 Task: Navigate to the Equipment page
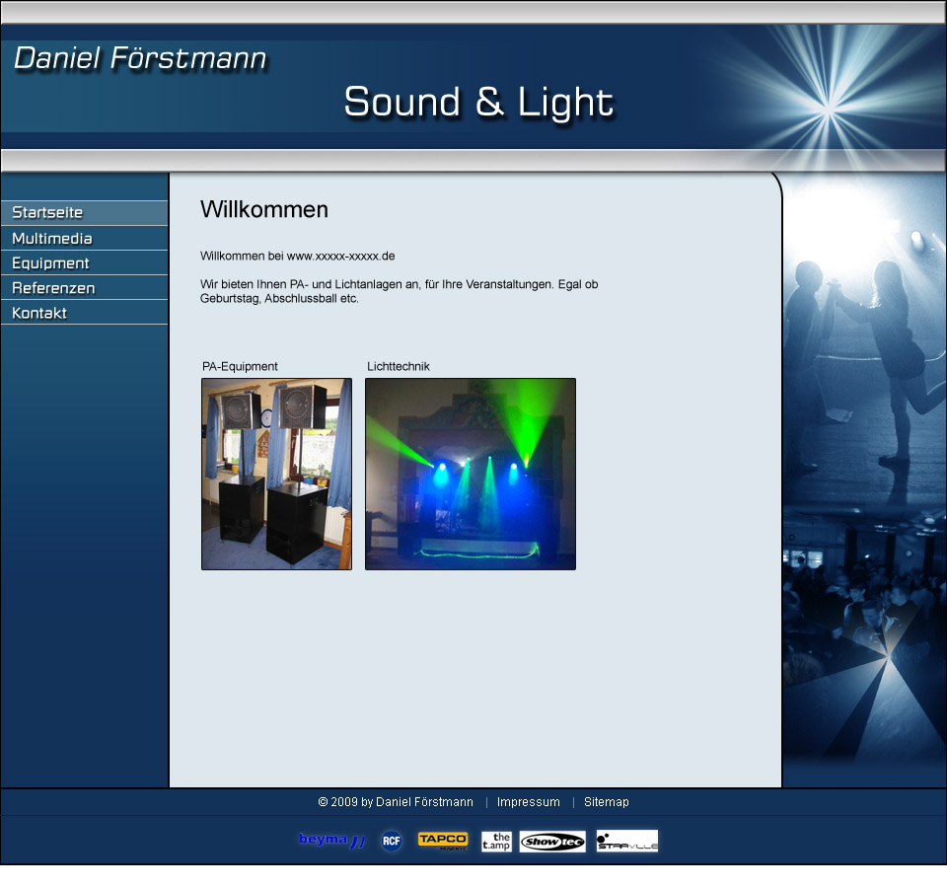84,263
